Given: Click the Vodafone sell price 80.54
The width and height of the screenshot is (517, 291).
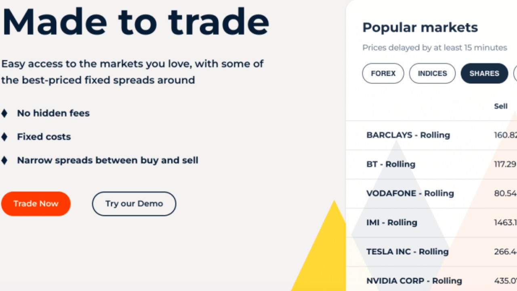Looking at the screenshot, I should [x=505, y=193].
